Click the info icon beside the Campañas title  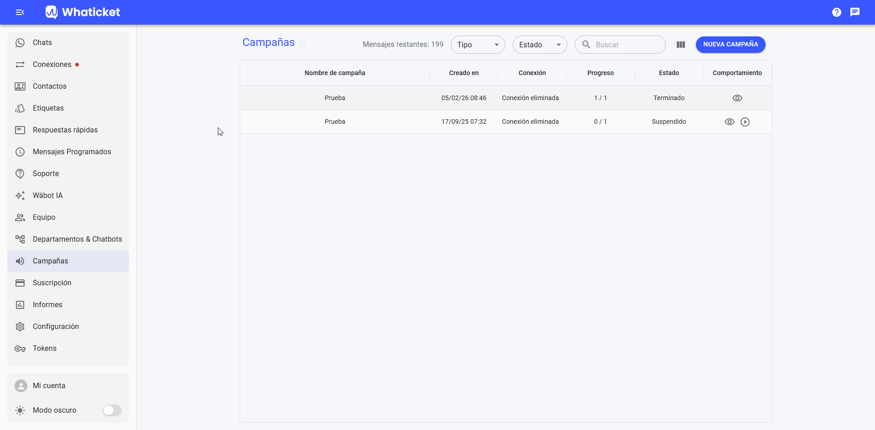click(302, 43)
